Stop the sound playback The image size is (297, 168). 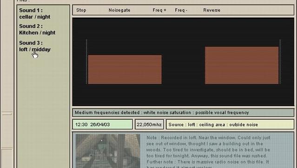pyautogui.click(x=81, y=10)
